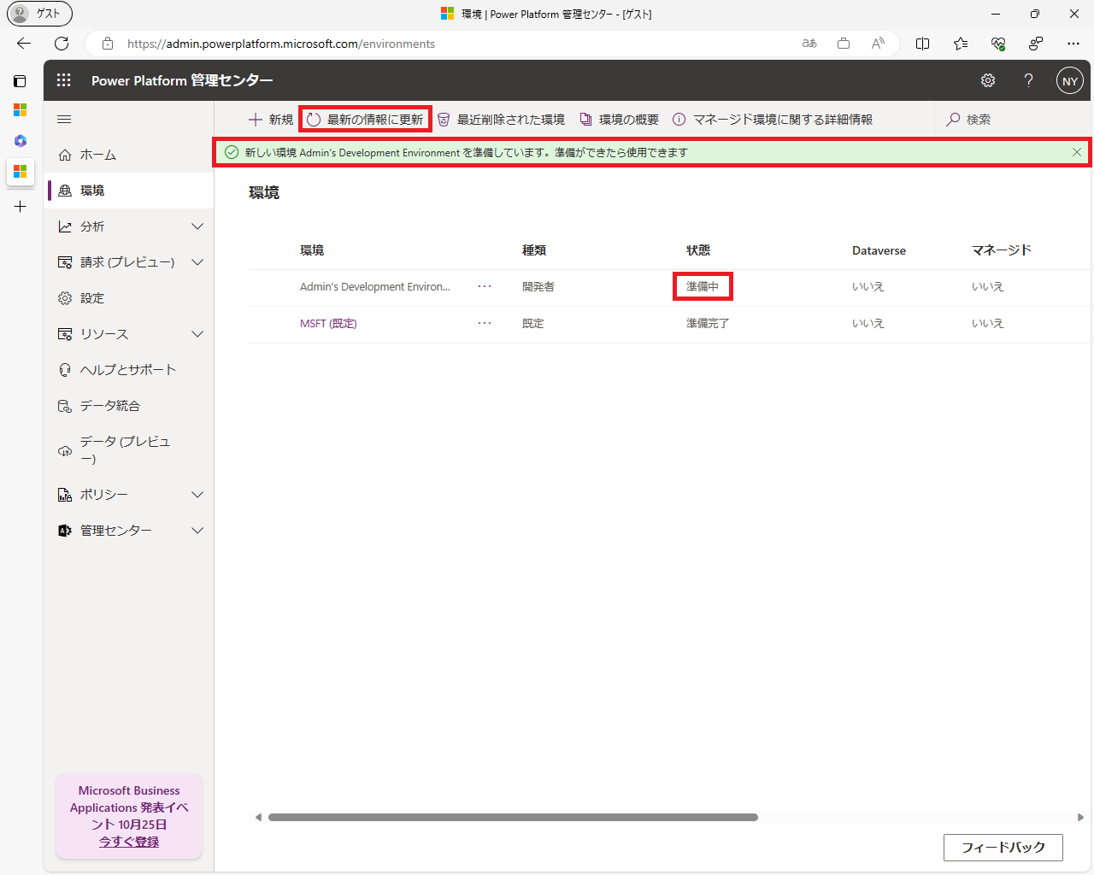
Task: Sort by the 環境 column header
Action: pos(312,250)
